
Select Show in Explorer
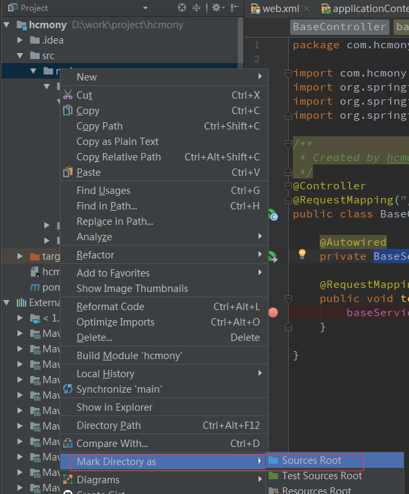point(164,407)
